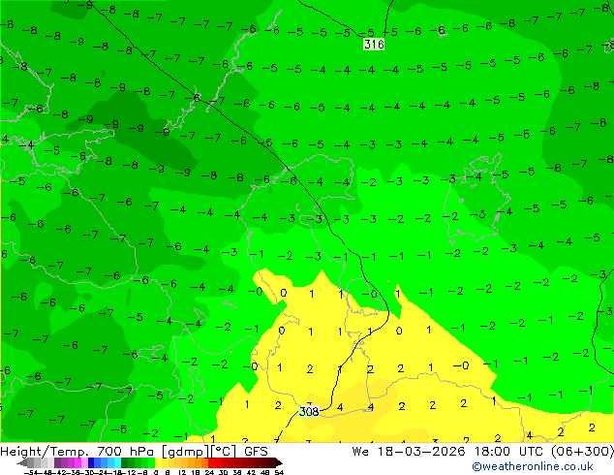Click the gray left arrow of legend

pos(22,462)
